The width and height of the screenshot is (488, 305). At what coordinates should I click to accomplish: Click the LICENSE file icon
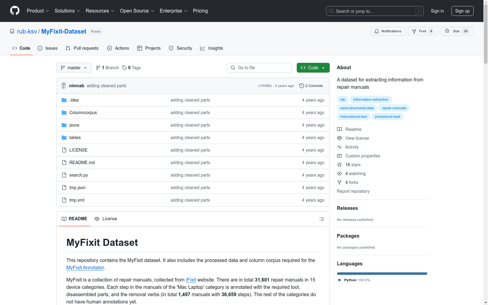(x=64, y=150)
